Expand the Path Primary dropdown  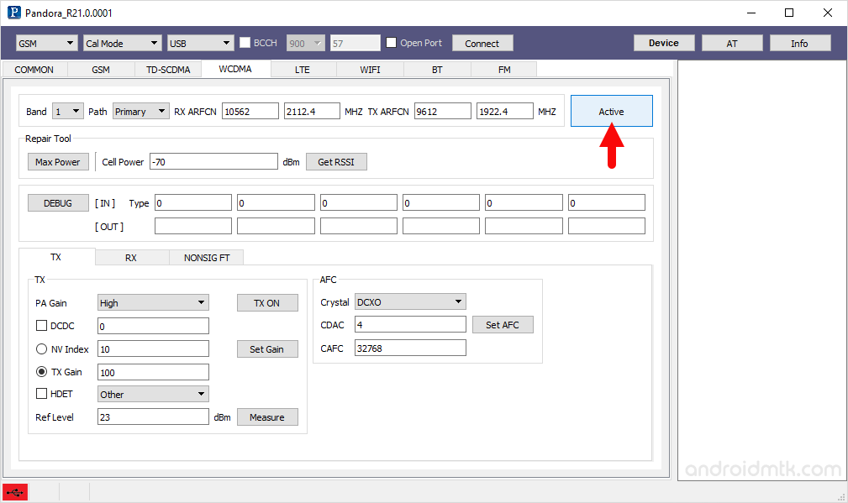tap(140, 112)
